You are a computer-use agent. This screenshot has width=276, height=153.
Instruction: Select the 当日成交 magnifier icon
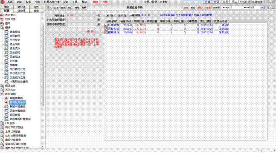[6, 40]
